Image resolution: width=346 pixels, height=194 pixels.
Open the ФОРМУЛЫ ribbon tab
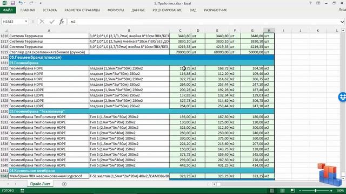[x=116, y=10]
